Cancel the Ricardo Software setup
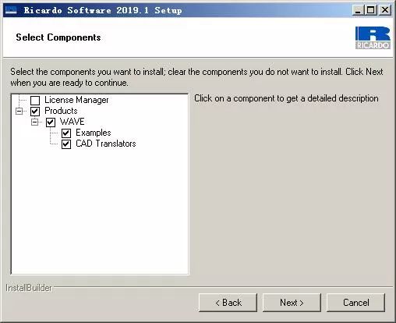Image resolution: width=396 pixels, height=323 pixels. click(x=355, y=303)
